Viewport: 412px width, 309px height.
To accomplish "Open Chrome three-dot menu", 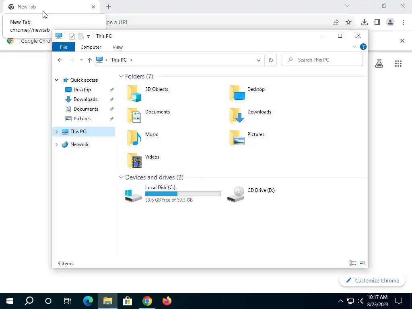I will coord(403,23).
